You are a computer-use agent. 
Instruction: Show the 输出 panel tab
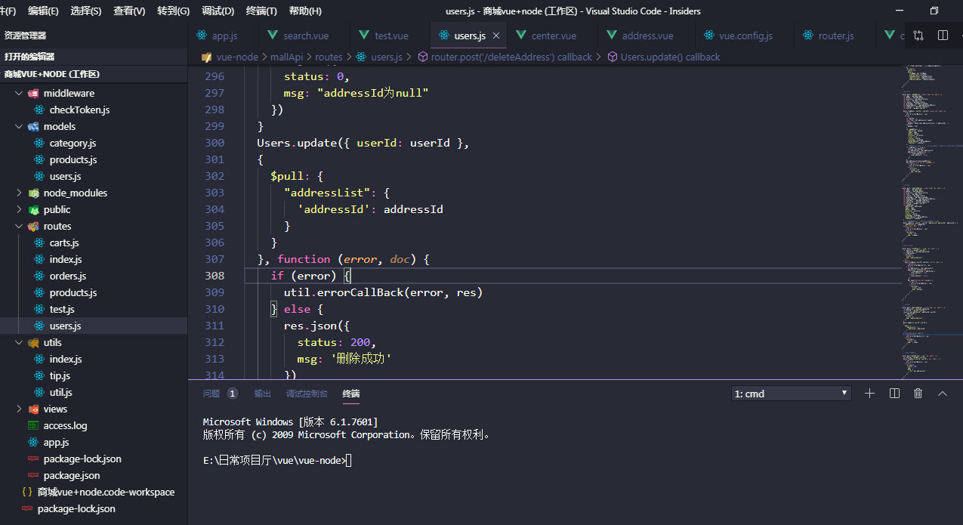click(x=262, y=393)
